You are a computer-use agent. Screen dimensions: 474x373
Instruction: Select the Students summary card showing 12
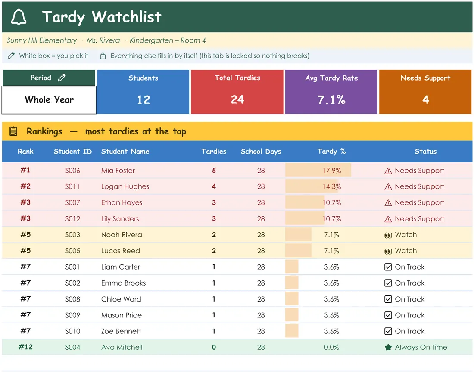point(143,92)
